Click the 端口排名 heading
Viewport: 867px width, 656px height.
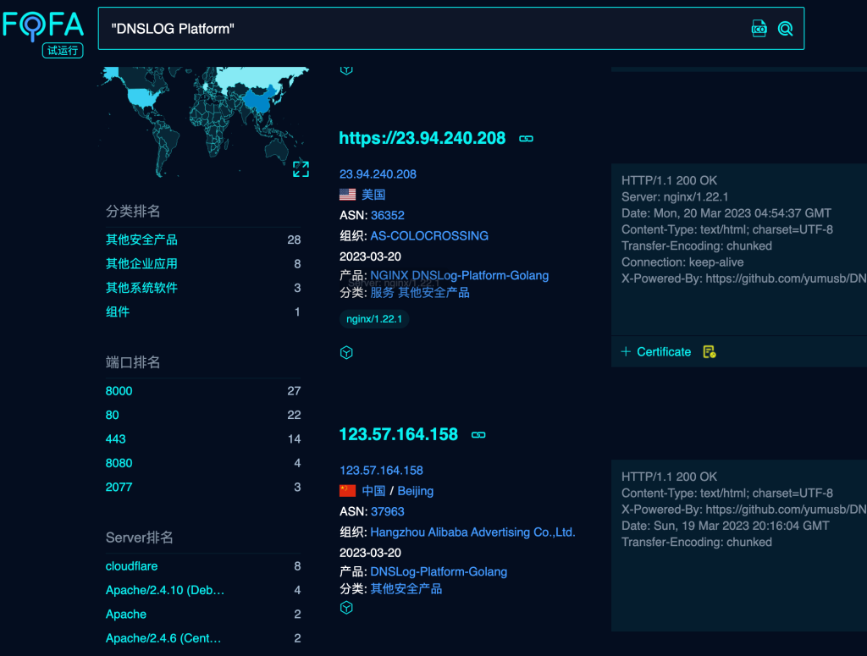tap(133, 362)
